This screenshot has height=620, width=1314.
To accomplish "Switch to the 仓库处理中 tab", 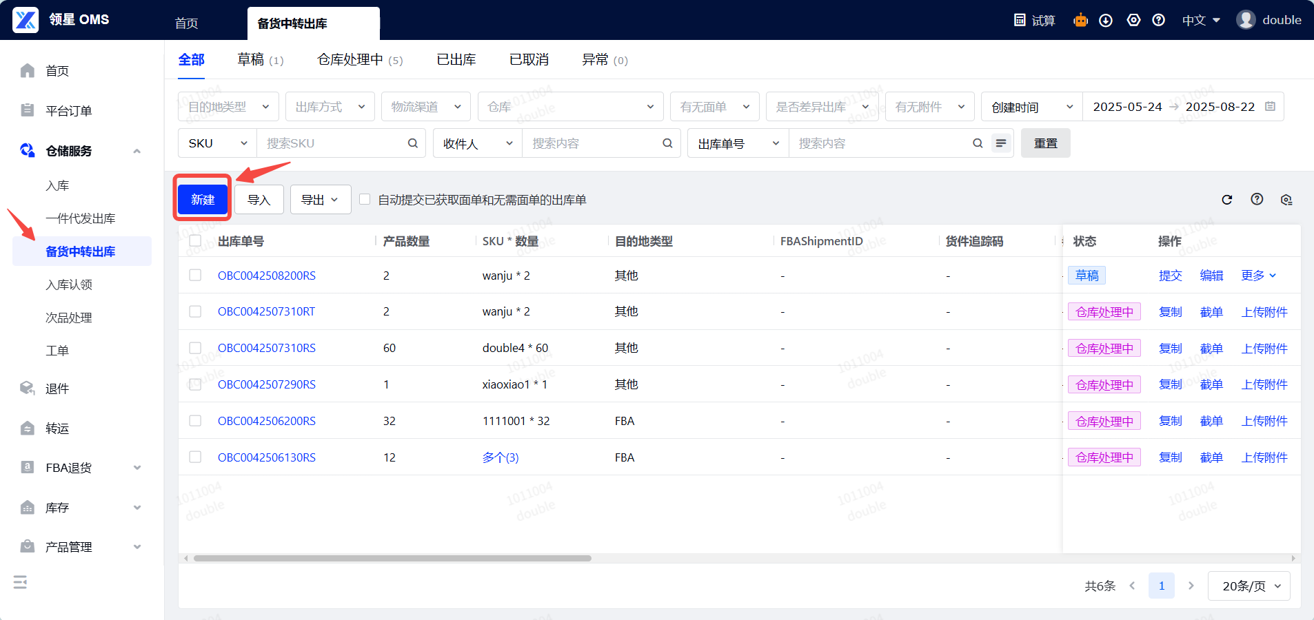I will (x=359, y=60).
